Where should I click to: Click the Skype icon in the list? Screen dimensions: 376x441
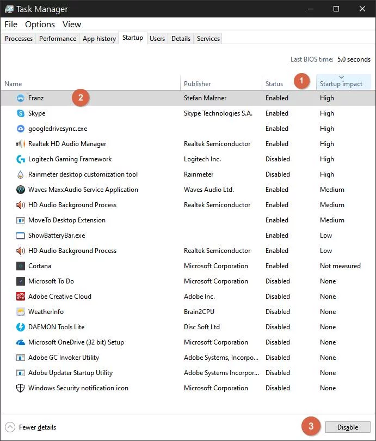[21, 113]
